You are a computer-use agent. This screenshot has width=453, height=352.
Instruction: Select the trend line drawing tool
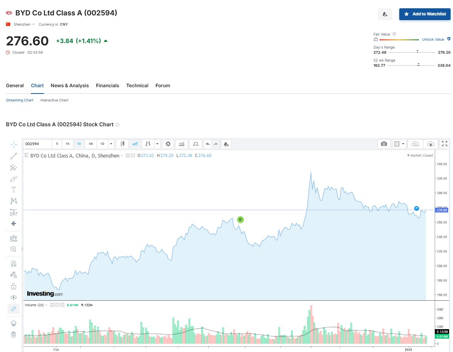pos(13,156)
